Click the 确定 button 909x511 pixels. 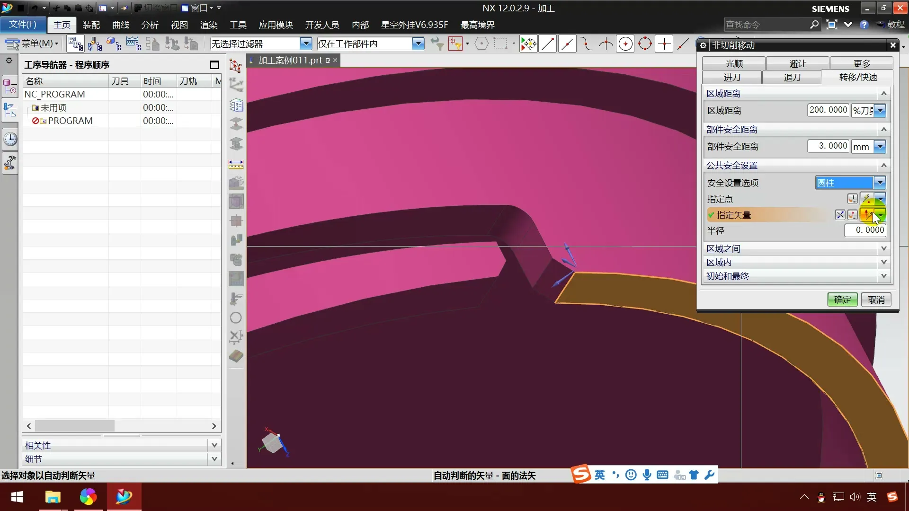tap(842, 300)
